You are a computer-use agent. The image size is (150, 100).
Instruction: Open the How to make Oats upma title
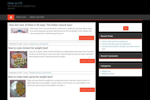(x=30, y=77)
